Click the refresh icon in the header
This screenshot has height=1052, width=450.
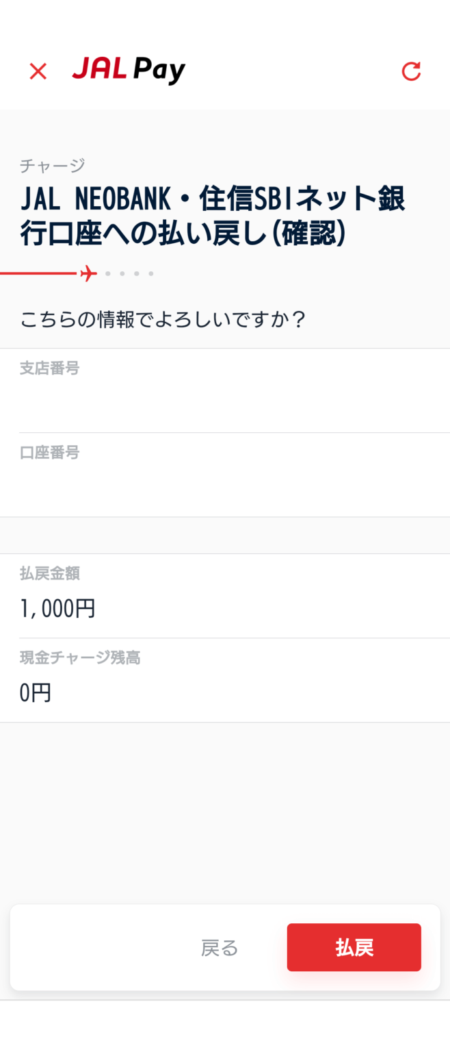411,71
